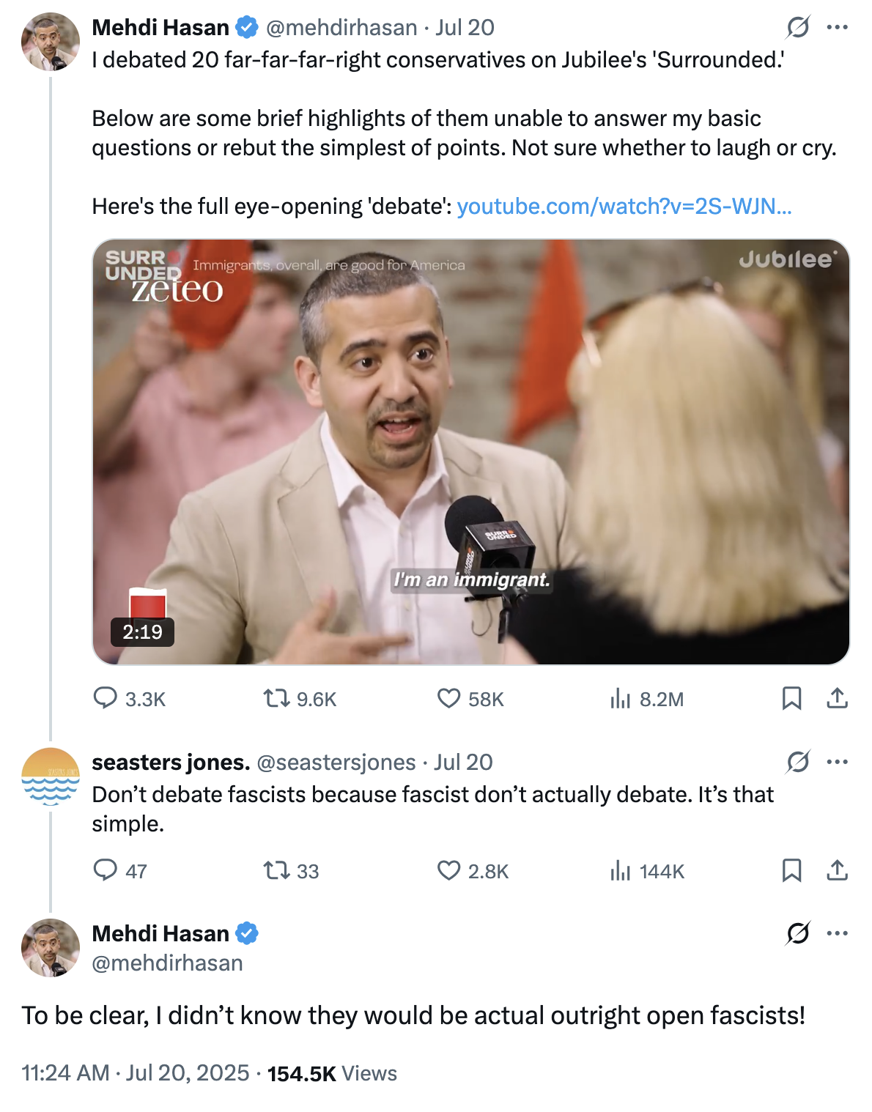Screen dimensions: 872x1112
Task: Bookmark the seasters jones reply
Action: [791, 870]
